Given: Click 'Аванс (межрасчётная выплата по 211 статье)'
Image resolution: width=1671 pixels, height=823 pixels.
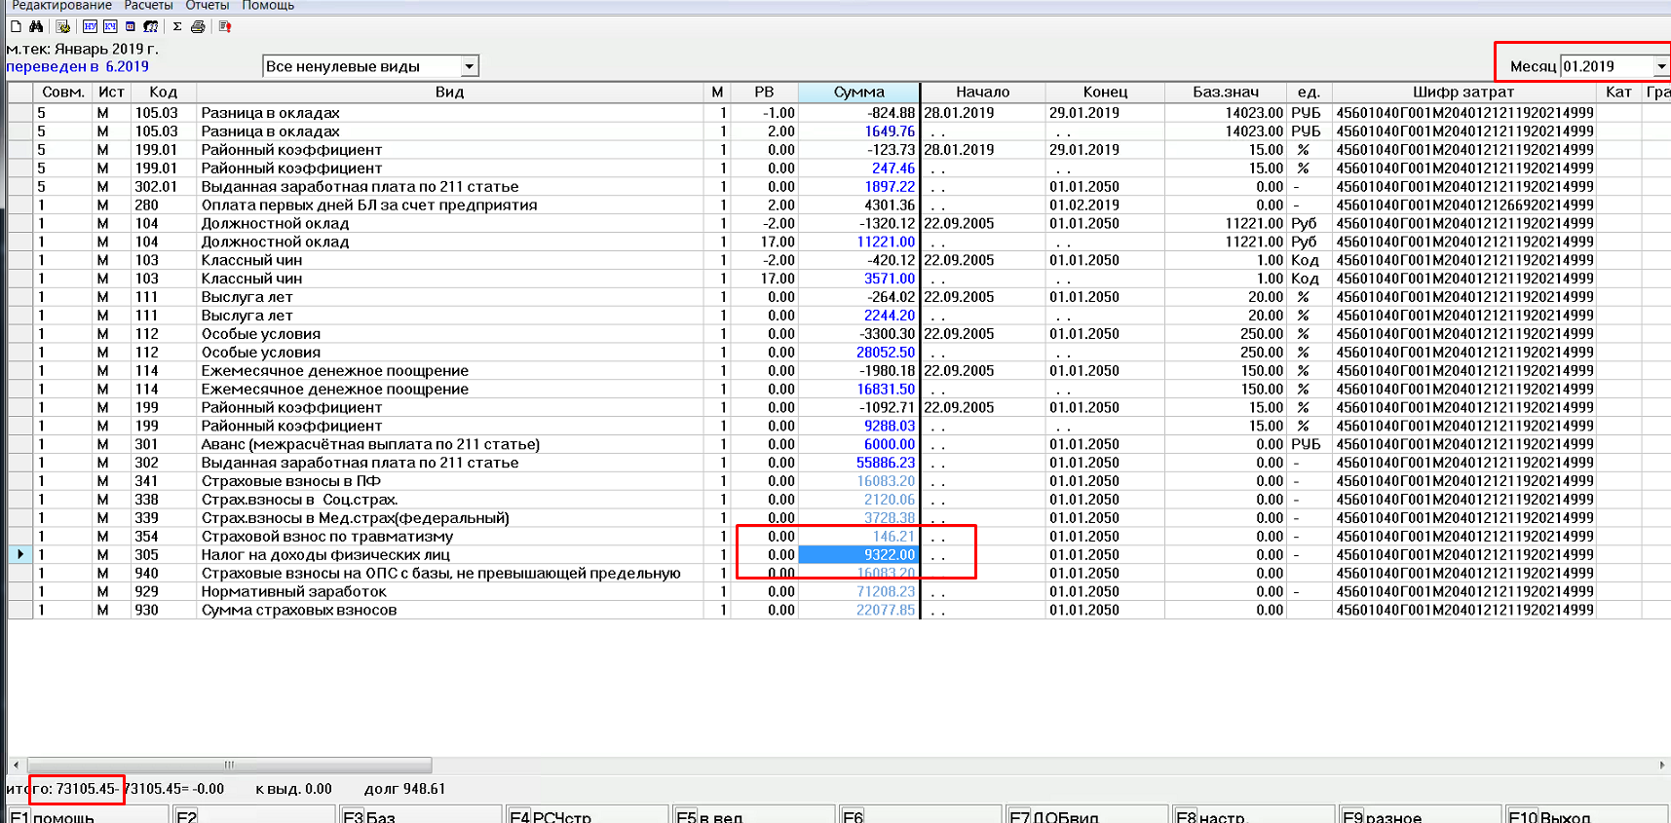Looking at the screenshot, I should click(370, 444).
